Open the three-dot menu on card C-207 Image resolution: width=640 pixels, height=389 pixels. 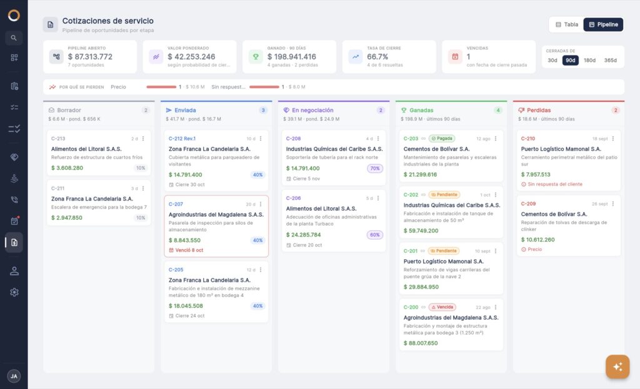261,204
